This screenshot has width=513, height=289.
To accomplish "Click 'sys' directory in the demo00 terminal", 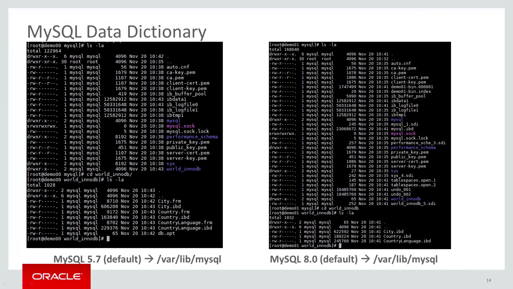I will pyautogui.click(x=171, y=163).
